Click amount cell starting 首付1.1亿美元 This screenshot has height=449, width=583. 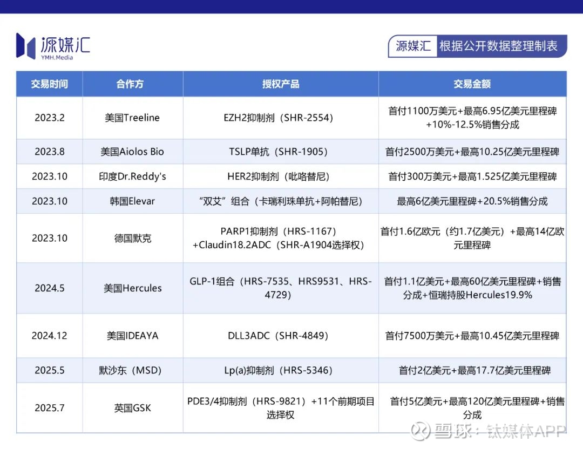click(472, 288)
